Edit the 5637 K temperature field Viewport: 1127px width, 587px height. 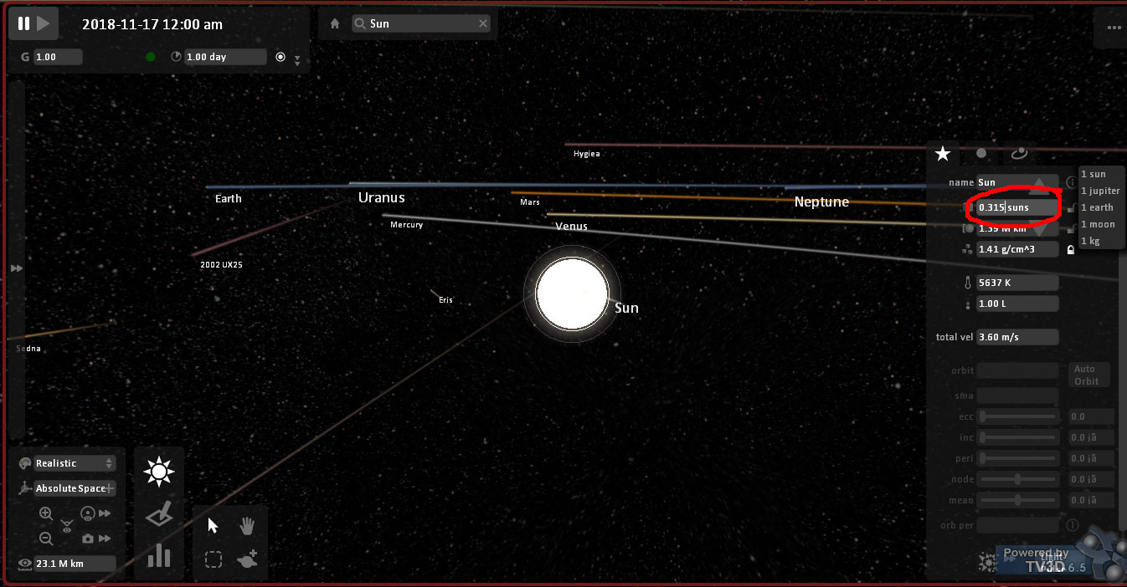pyautogui.click(x=1017, y=283)
